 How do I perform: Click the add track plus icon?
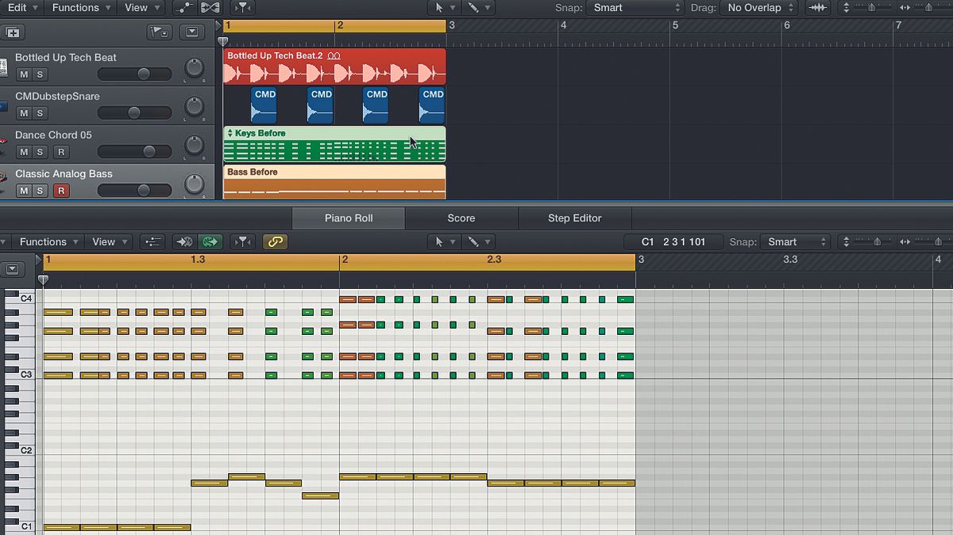pyautogui.click(x=12, y=32)
